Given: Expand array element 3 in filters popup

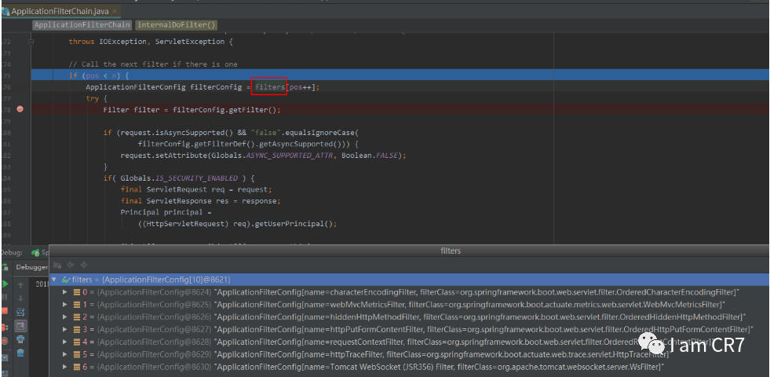Looking at the screenshot, I should point(65,329).
